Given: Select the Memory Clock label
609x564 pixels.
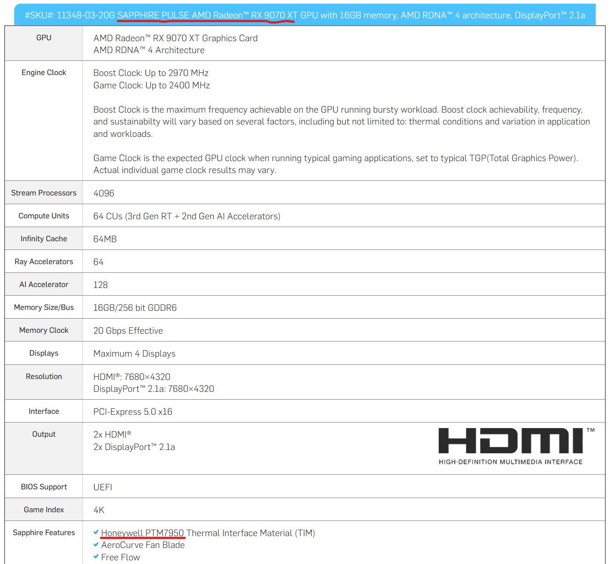Looking at the screenshot, I should click(x=44, y=330).
